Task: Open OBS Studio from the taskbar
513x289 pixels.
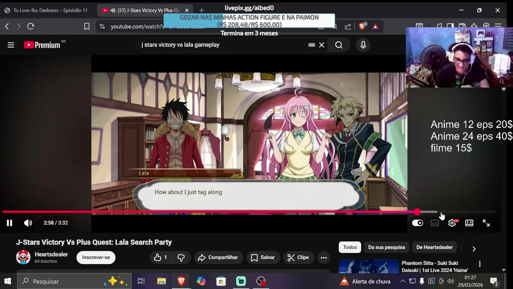Action: 261,281
